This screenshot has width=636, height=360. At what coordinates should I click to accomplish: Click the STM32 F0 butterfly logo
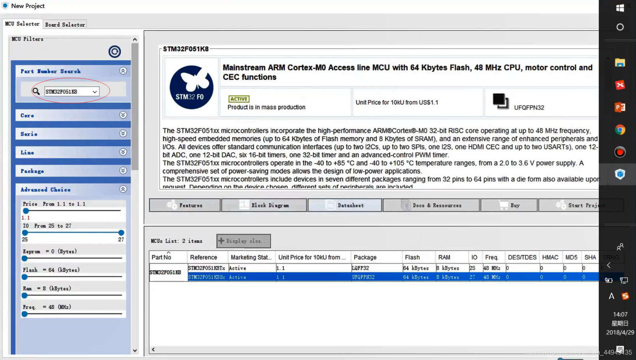click(x=192, y=87)
